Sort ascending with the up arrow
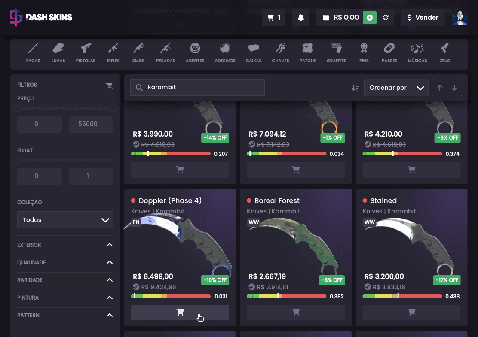Image resolution: width=478 pixels, height=337 pixels. [x=440, y=88]
